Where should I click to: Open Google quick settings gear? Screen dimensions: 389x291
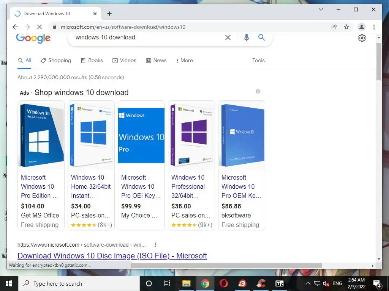(362, 38)
